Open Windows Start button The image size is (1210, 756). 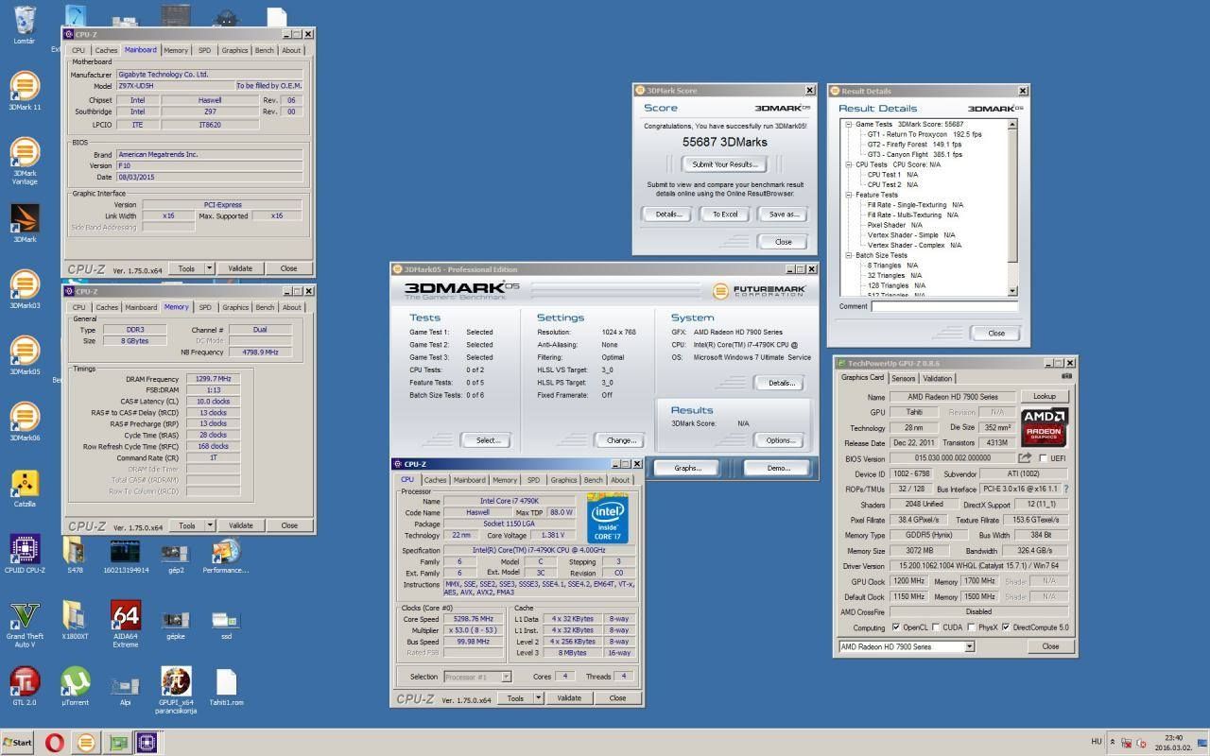tap(18, 743)
